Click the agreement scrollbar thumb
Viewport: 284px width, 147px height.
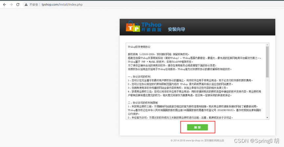click(x=267, y=62)
